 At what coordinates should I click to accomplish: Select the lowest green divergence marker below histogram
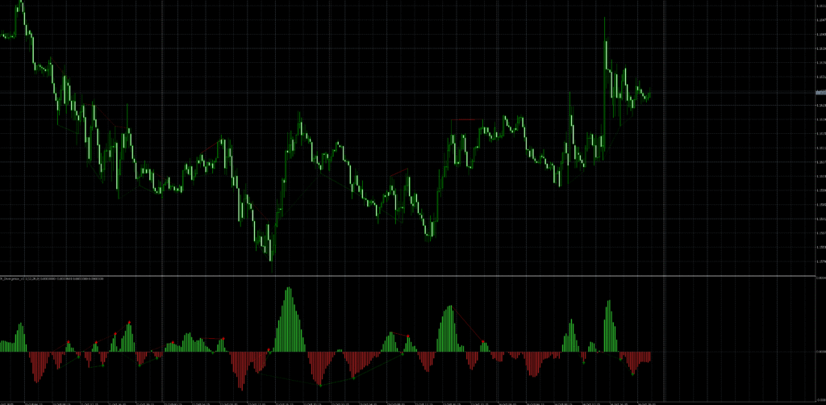pos(320,386)
